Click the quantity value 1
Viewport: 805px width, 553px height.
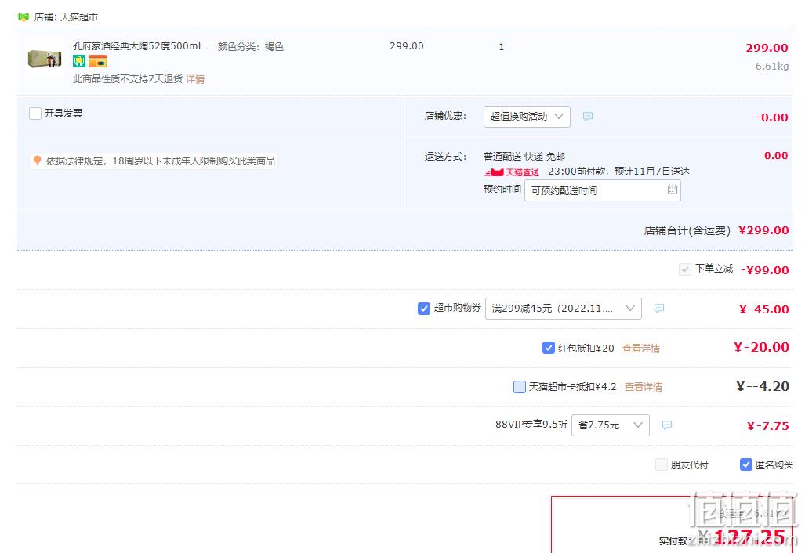[x=502, y=47]
